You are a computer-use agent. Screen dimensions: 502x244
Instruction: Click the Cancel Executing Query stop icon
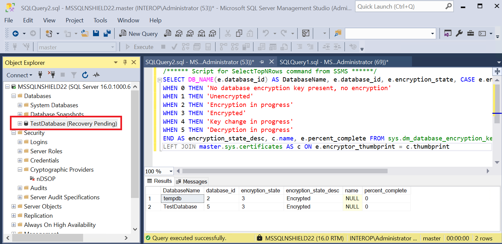163,47
